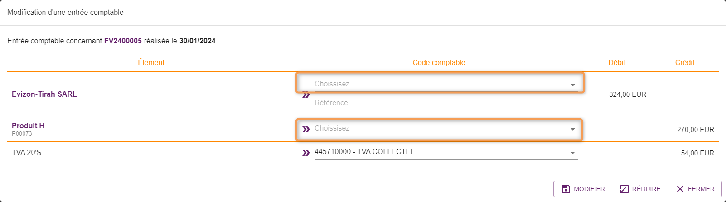Click the Crédit column header

point(685,62)
